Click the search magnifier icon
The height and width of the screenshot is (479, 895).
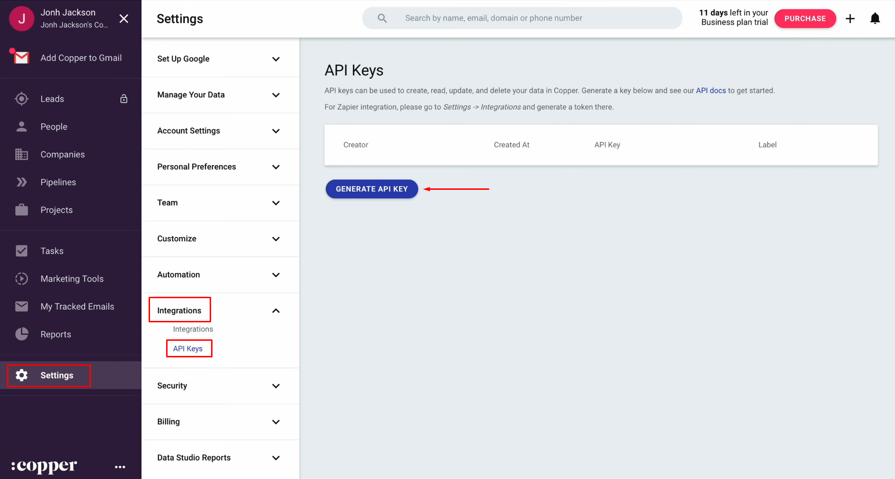click(382, 18)
